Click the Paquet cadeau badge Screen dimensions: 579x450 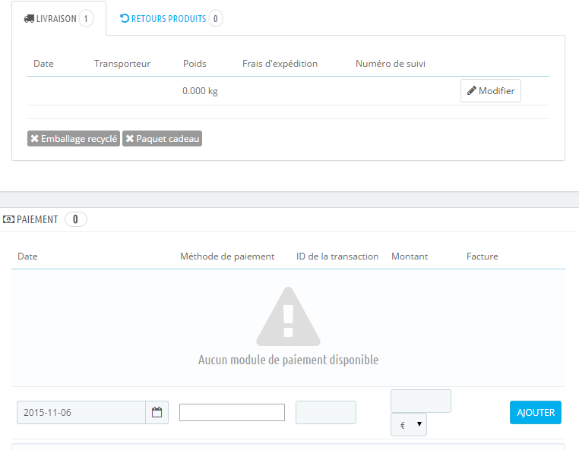162,139
